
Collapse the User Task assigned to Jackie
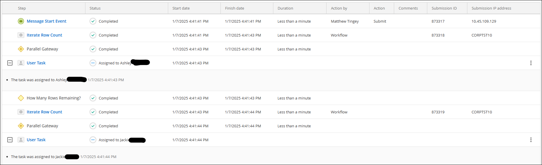10,140
